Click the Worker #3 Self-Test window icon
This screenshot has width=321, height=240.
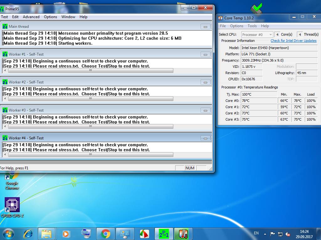5,110
